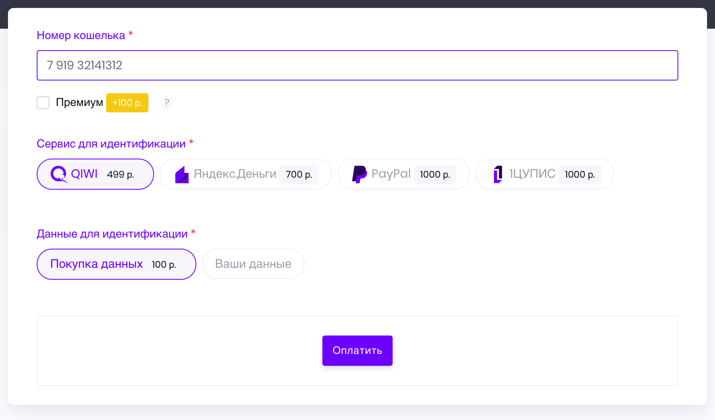715x420 pixels.
Task: Click the Сервис для идентификации heading
Action: [x=111, y=144]
